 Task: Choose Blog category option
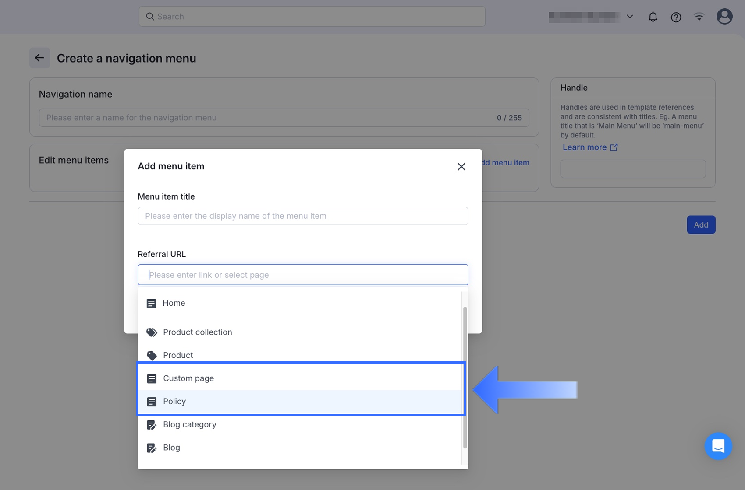click(189, 424)
